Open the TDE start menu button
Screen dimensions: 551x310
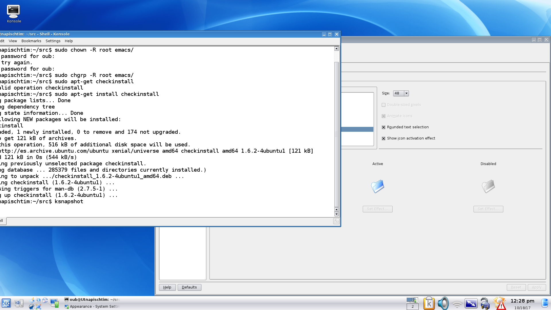click(x=6, y=303)
